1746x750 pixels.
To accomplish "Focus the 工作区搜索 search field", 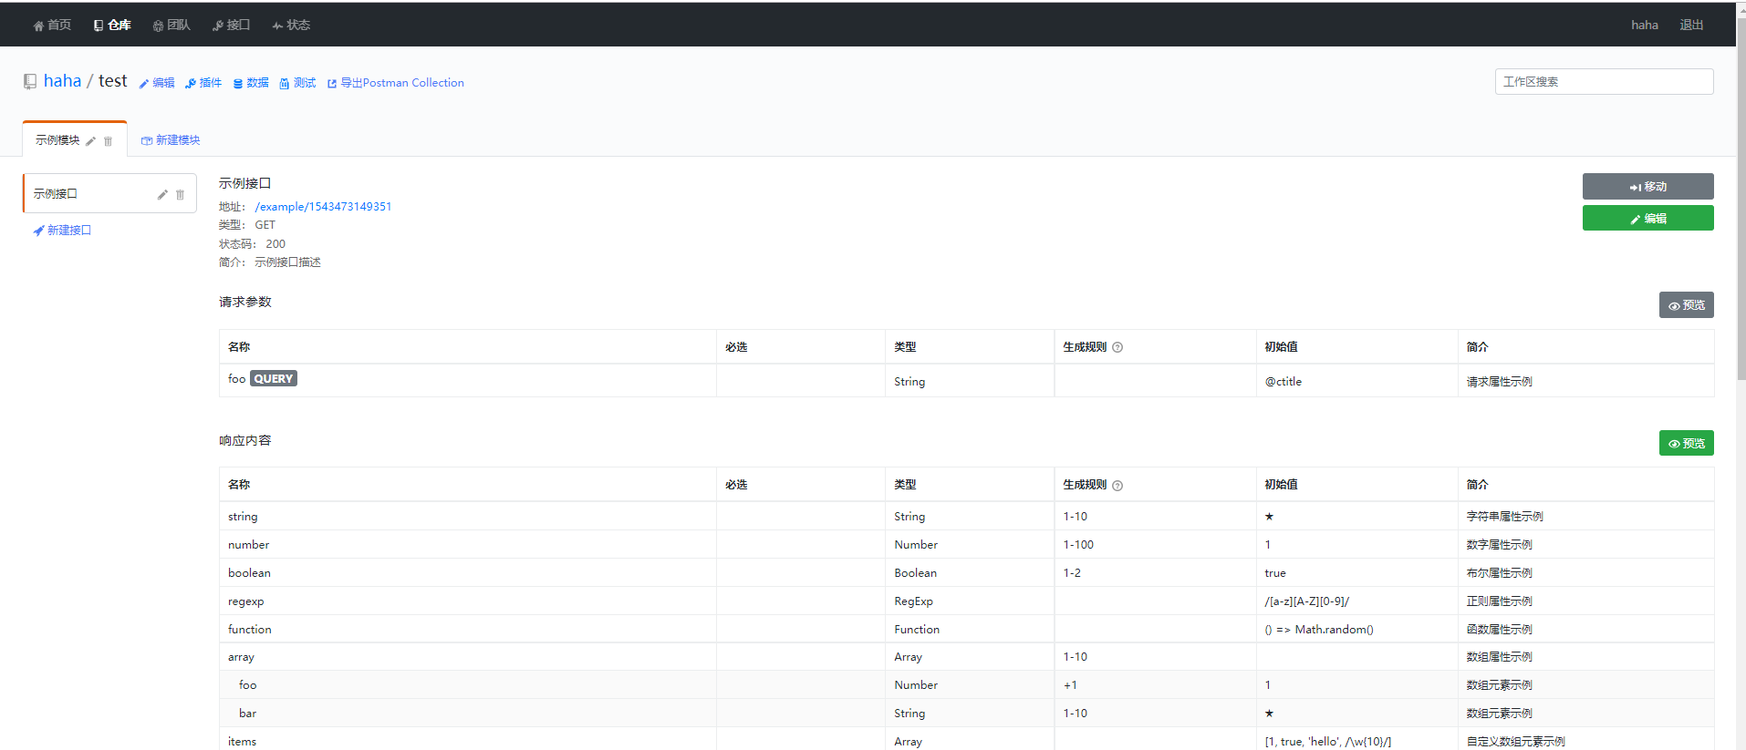I will coord(1604,81).
